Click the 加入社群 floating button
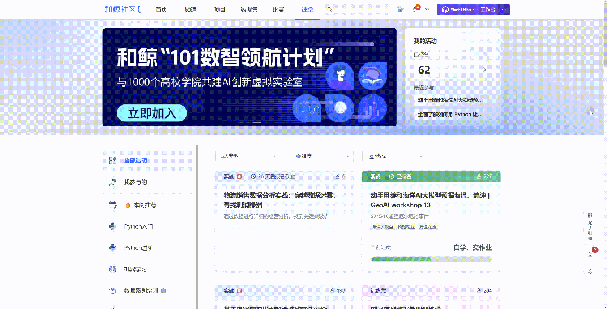 (590, 226)
